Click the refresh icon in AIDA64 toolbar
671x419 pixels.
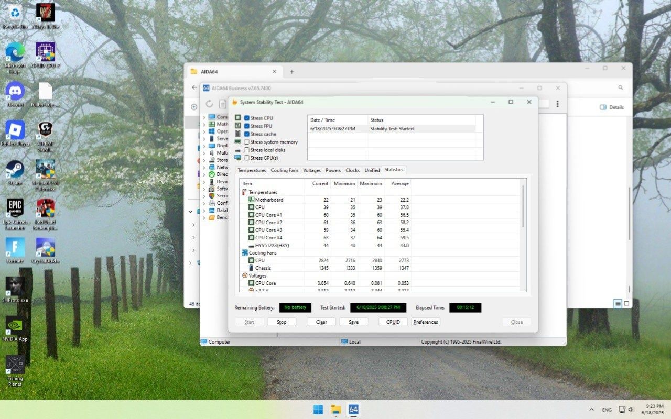click(x=209, y=104)
